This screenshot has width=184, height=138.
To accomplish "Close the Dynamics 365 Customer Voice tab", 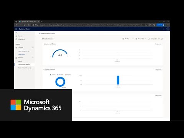I will pos(39,21).
